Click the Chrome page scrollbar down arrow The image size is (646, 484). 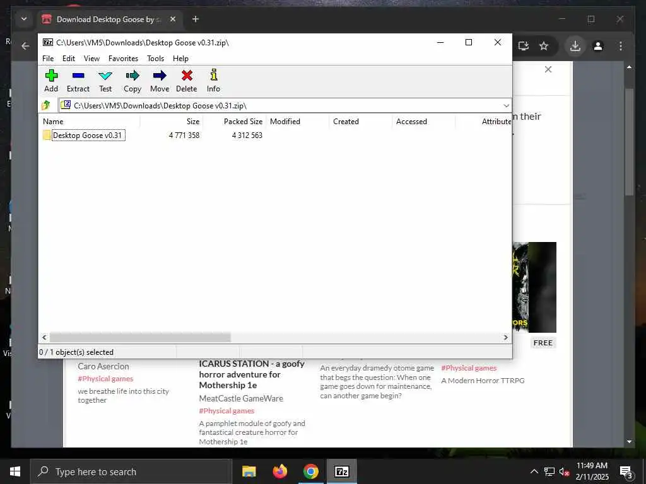point(629,442)
